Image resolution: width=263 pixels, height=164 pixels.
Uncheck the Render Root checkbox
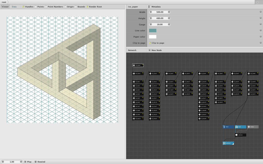pos(87,7)
